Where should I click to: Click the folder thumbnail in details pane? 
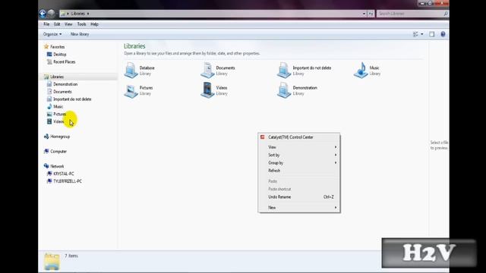pos(52,262)
